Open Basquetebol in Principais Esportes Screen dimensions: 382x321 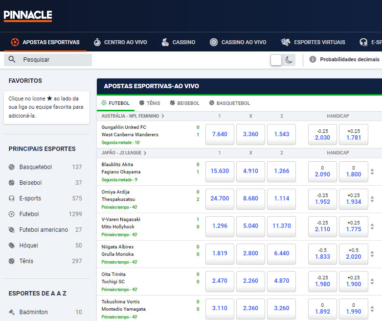click(45, 167)
